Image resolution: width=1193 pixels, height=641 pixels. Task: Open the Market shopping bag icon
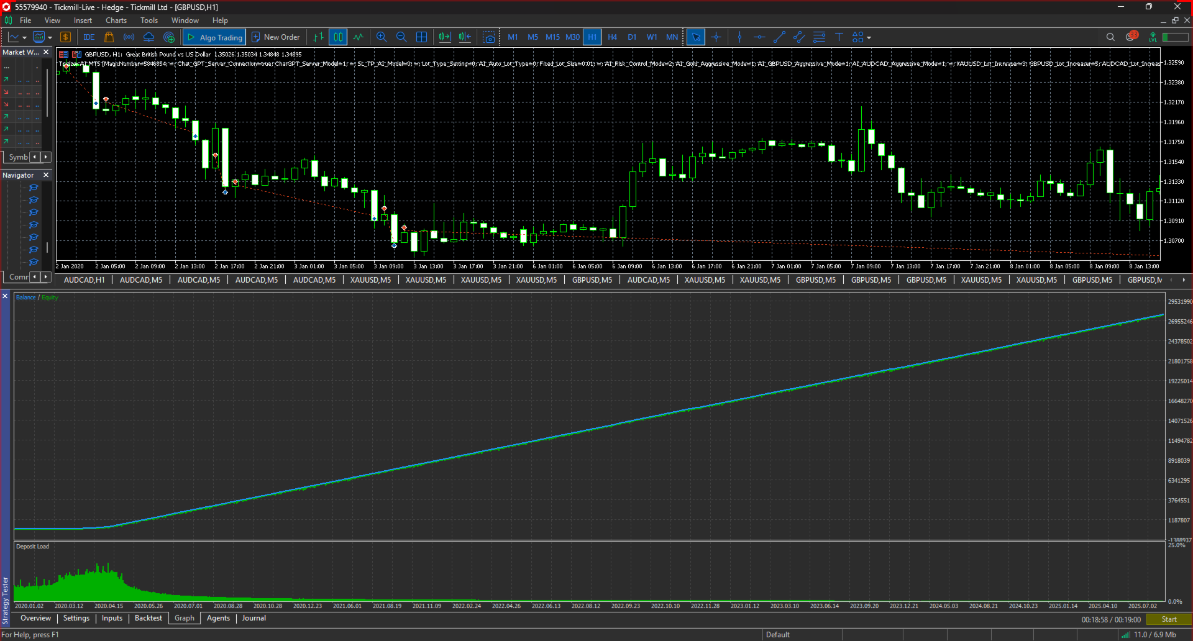point(109,37)
